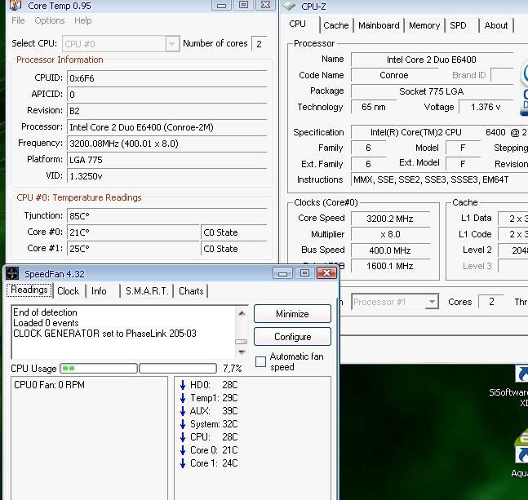This screenshot has width=528, height=500.
Task: Click the first CPU Usage progress bar
Action: point(99,369)
